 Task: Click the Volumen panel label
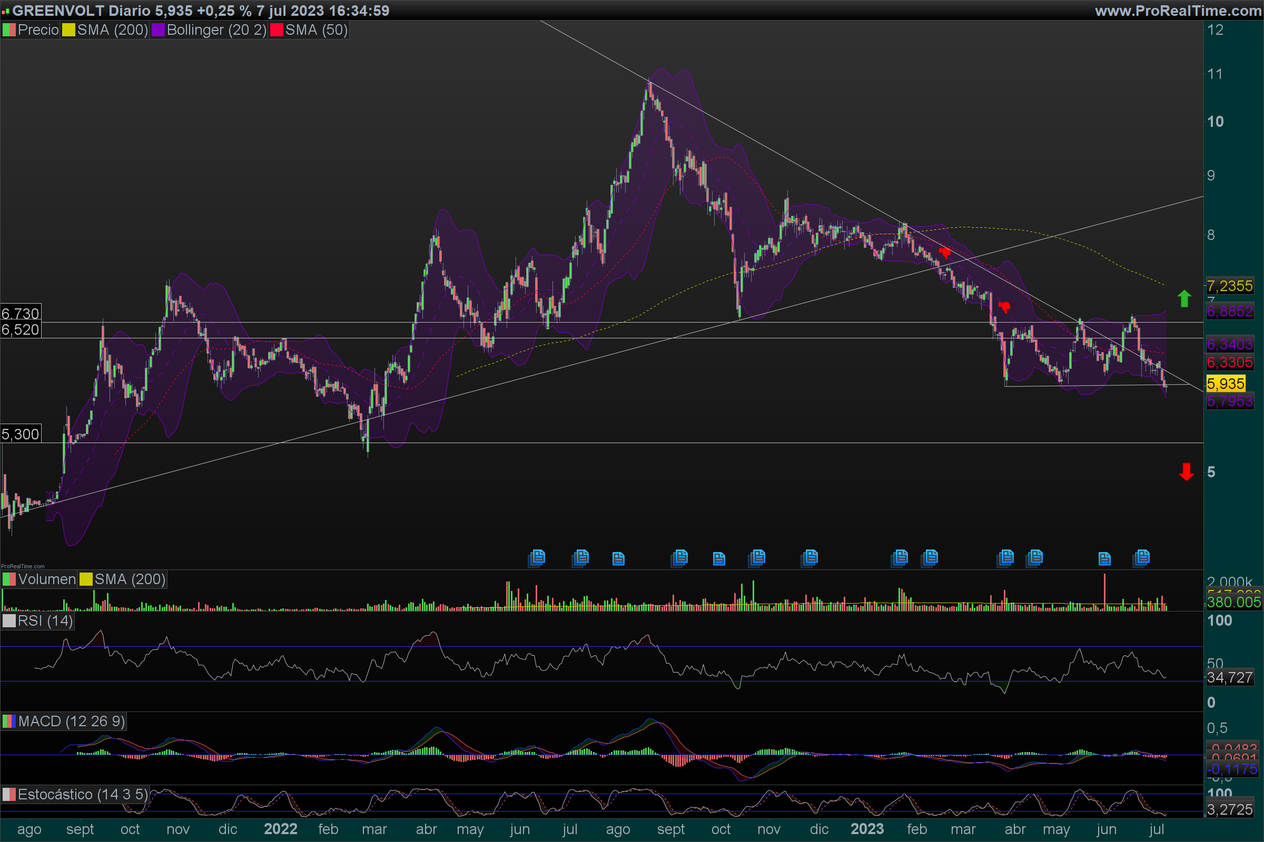(x=46, y=579)
